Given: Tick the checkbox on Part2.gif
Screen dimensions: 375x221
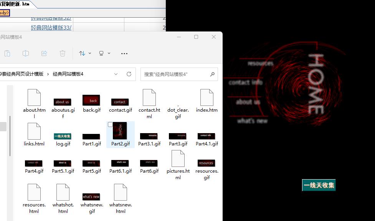Looking at the screenshot, I should coord(110,124).
